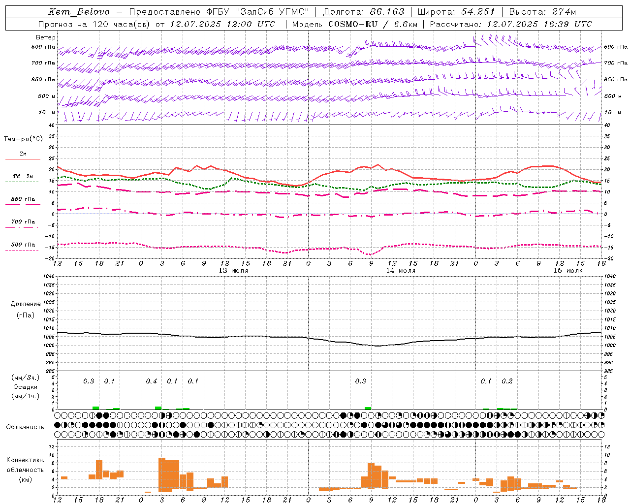The image size is (630, 504).
Task: Click the Тем-ра(°C) axis label
Action: (x=23, y=139)
